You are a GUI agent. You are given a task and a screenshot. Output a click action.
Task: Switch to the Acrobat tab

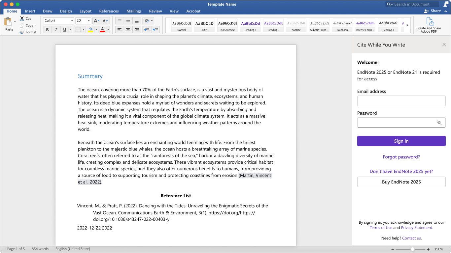tap(193, 11)
